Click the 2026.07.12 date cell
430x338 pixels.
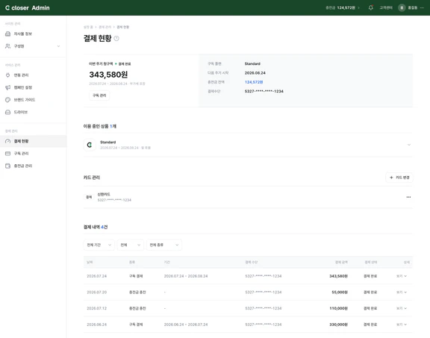click(96, 308)
